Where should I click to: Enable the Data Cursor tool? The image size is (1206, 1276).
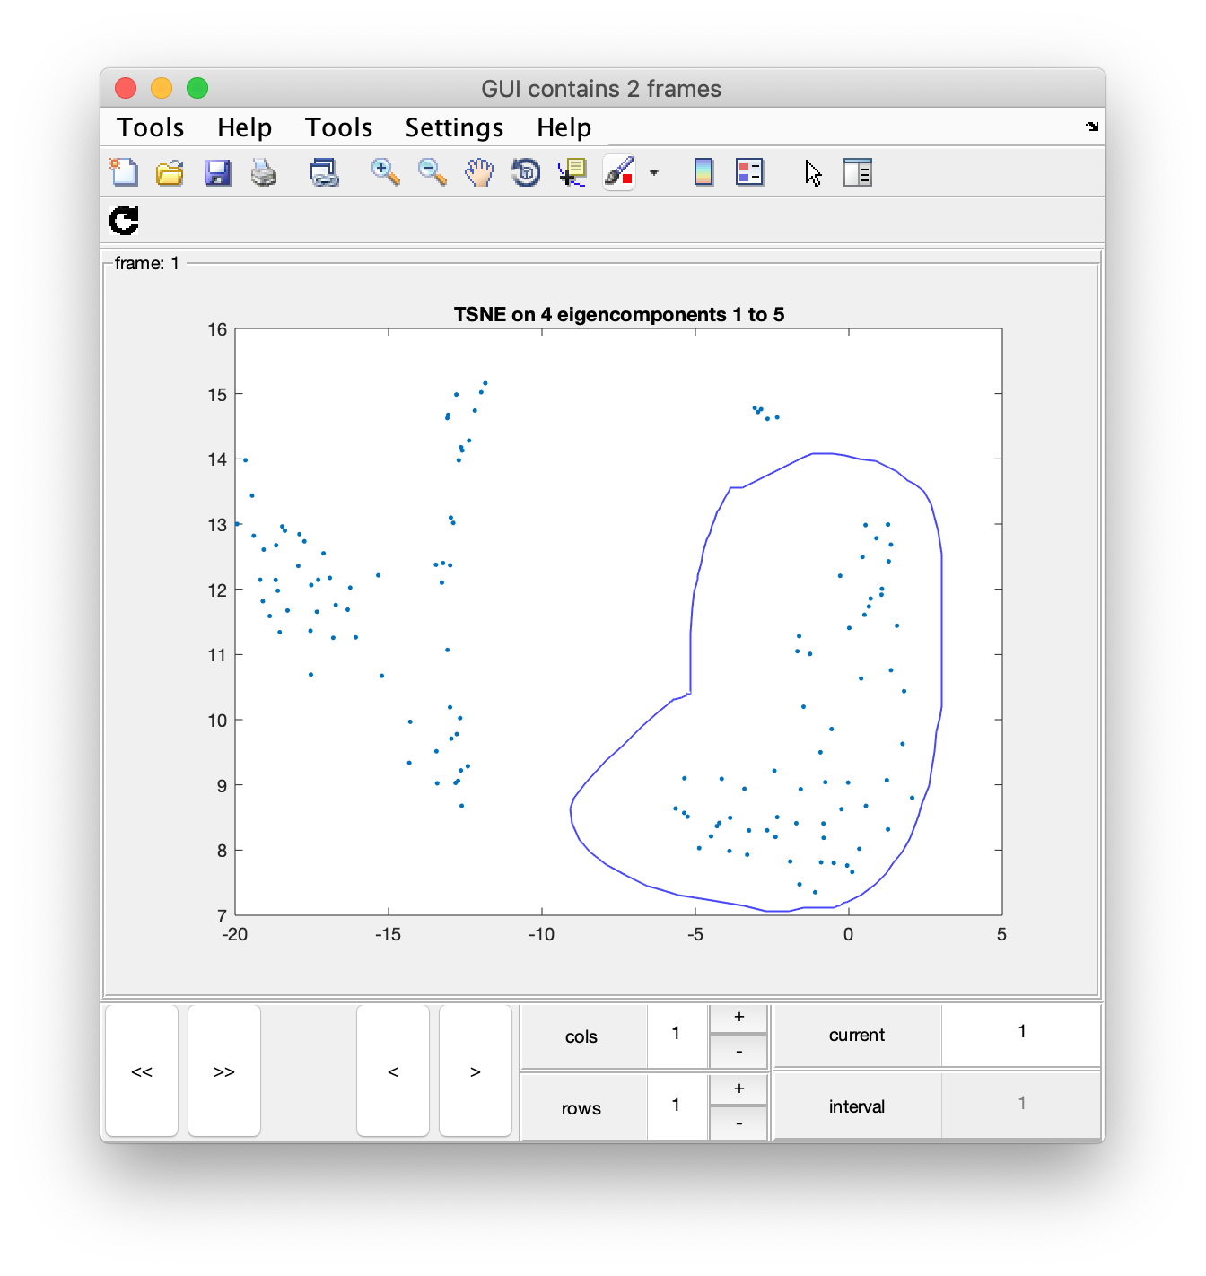point(572,171)
